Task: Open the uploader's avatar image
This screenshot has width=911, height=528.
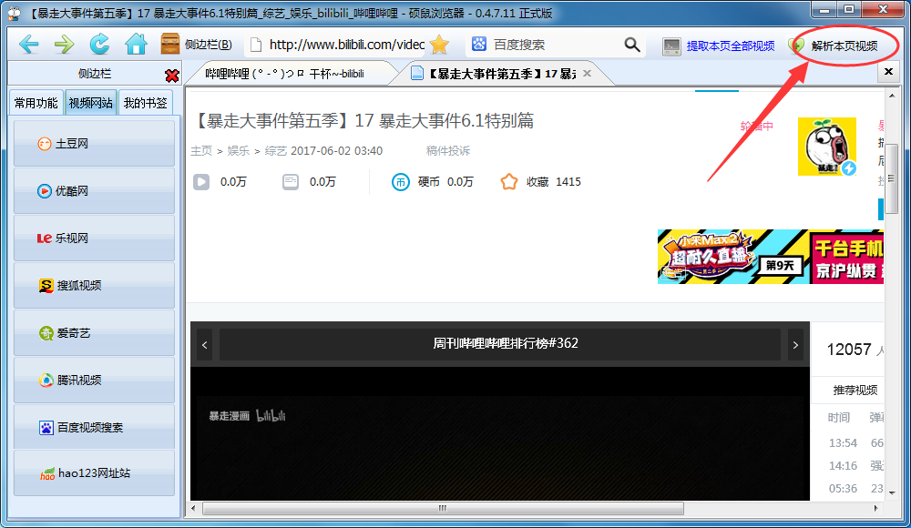Action: click(827, 147)
